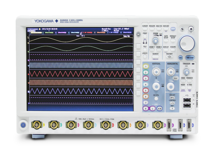Click the slotted RESET button
The width and height of the screenshot is (216, 151).
click(182, 29)
